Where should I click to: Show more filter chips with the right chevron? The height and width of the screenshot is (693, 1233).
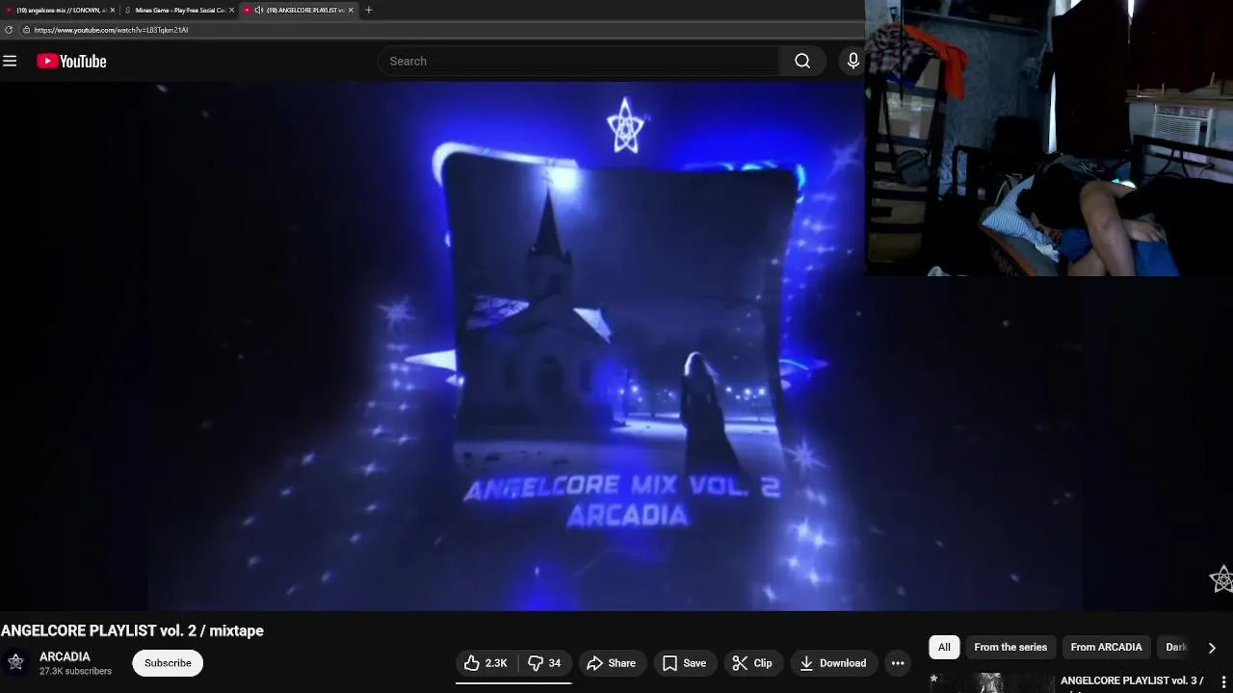click(x=1212, y=648)
